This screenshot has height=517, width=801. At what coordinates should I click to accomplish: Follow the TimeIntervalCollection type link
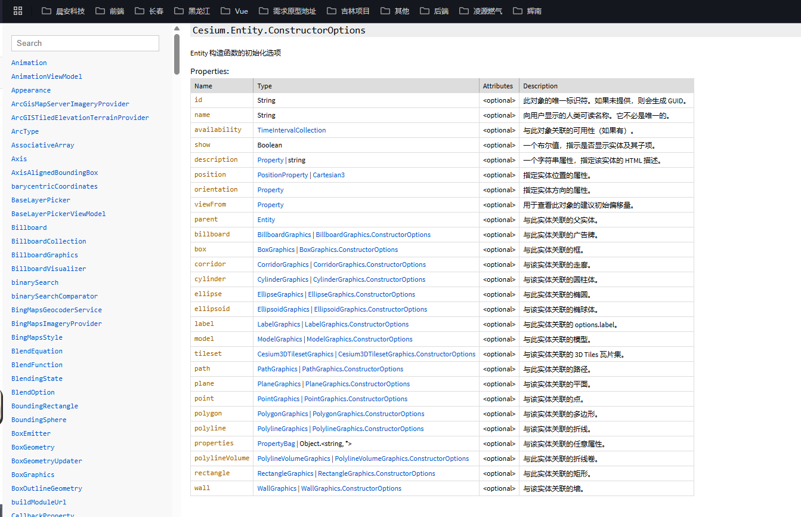pyautogui.click(x=292, y=130)
